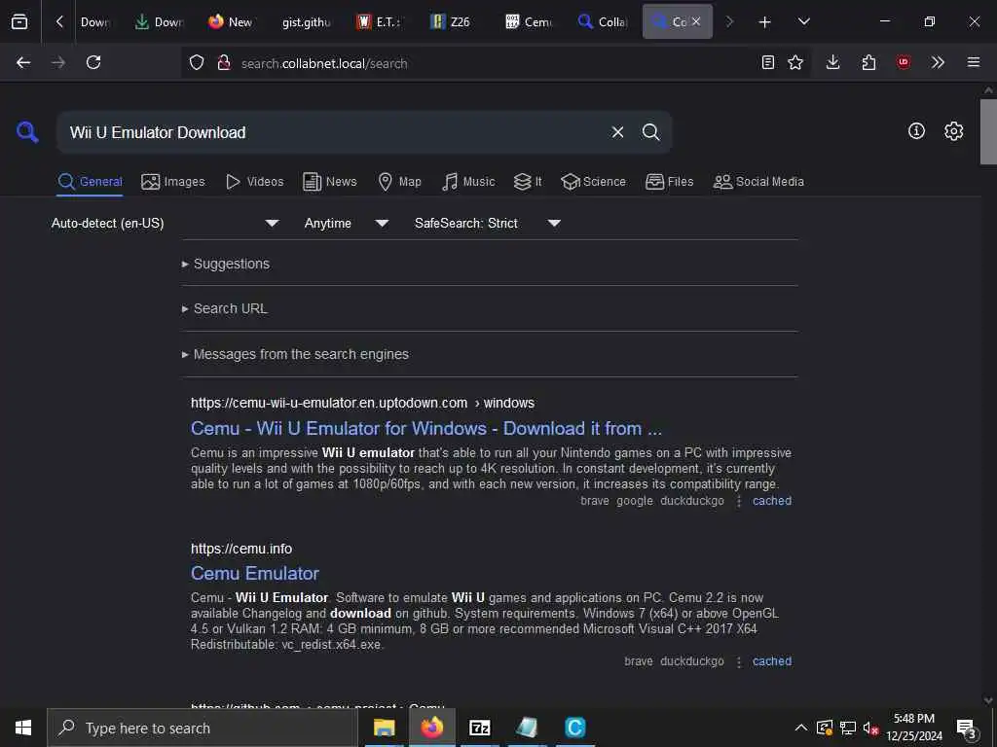Open a new tab with plus

pyautogui.click(x=765, y=22)
